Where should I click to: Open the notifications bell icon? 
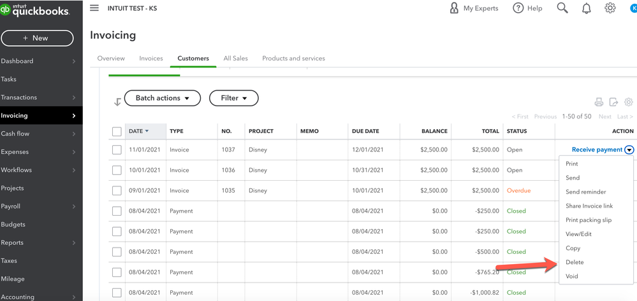(x=586, y=8)
